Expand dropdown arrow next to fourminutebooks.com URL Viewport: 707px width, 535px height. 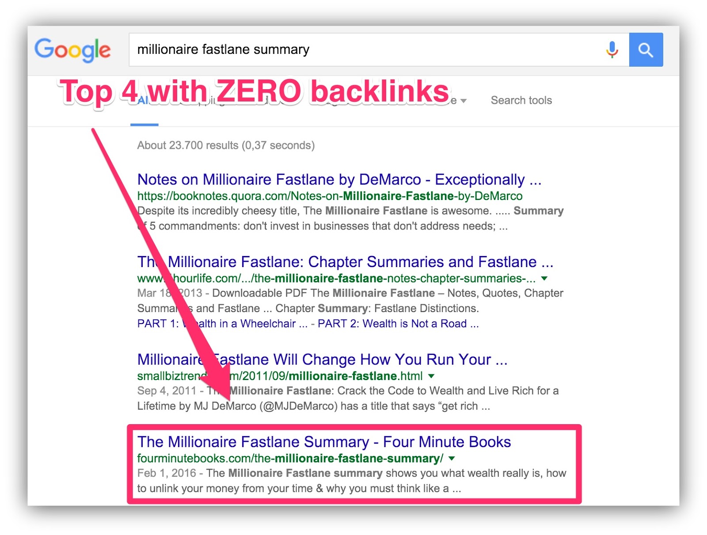click(452, 459)
